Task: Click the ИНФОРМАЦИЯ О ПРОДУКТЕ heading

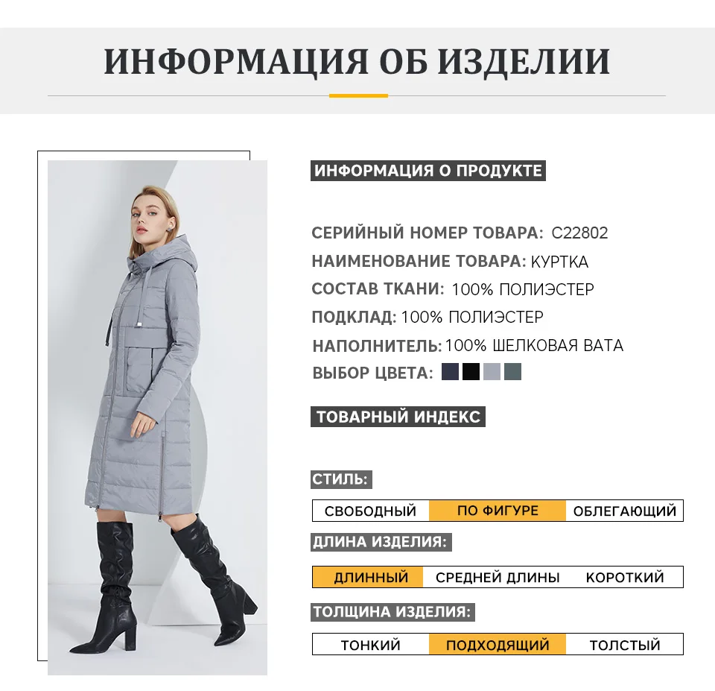Action: click(x=428, y=171)
